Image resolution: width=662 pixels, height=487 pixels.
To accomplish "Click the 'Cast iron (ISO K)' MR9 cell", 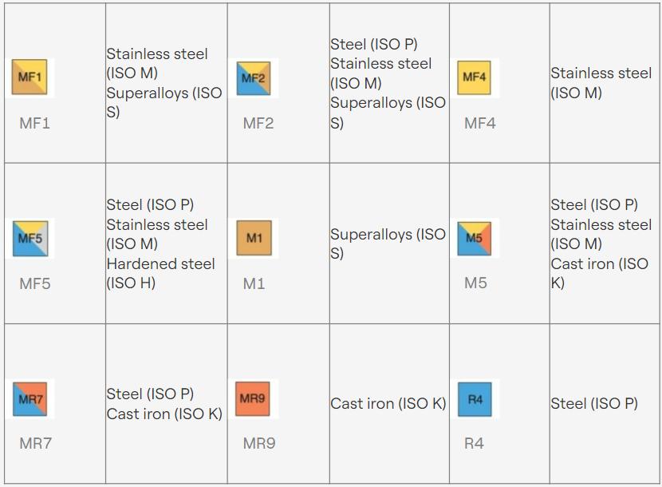I will point(388,404).
